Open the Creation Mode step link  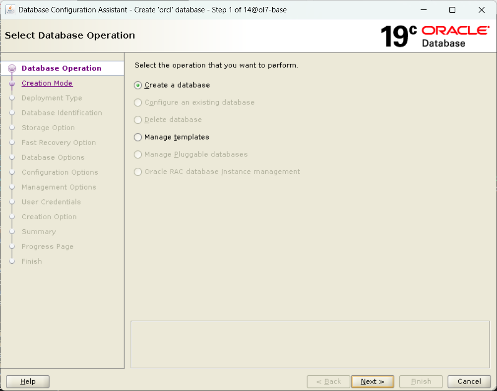point(47,83)
